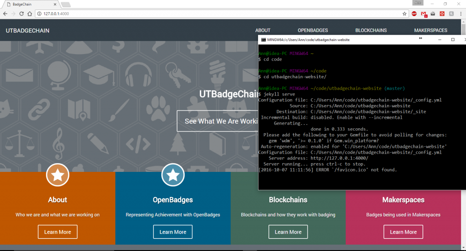The width and height of the screenshot is (466, 251).
Task: Open the Chrome three-dot menu
Action: 460,14
